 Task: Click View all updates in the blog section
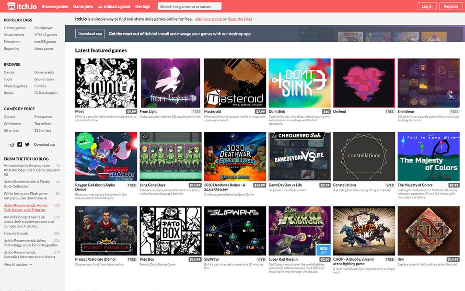tap(17, 264)
